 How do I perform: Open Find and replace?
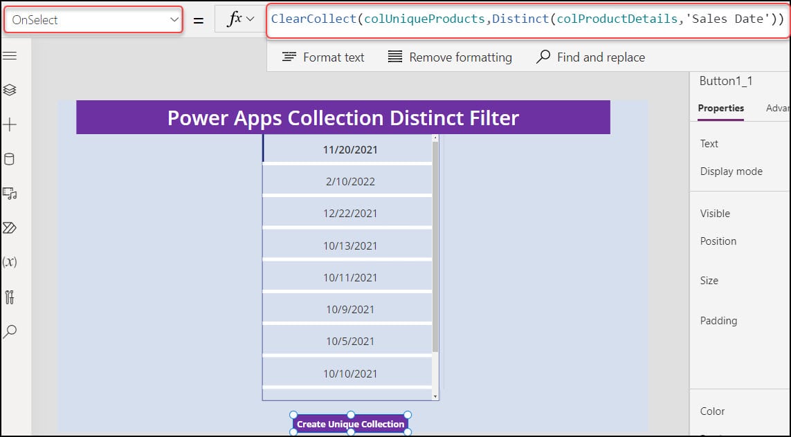(590, 57)
